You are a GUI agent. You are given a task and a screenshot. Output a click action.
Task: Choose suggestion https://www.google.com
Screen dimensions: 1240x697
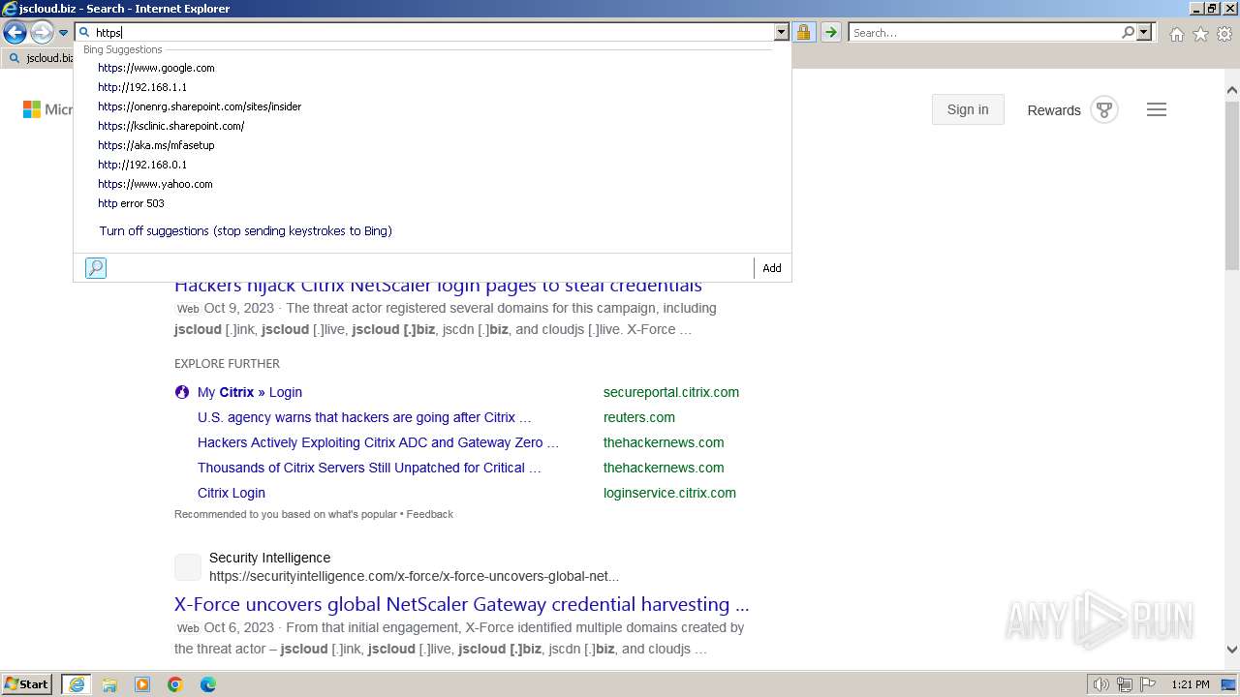point(156,68)
